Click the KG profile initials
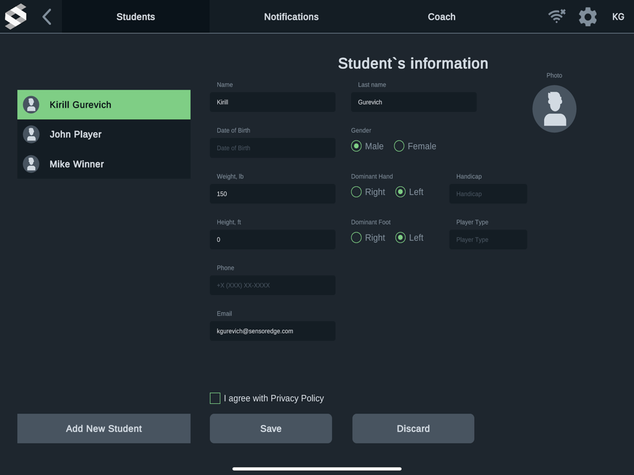This screenshot has width=634, height=475. coord(618,17)
